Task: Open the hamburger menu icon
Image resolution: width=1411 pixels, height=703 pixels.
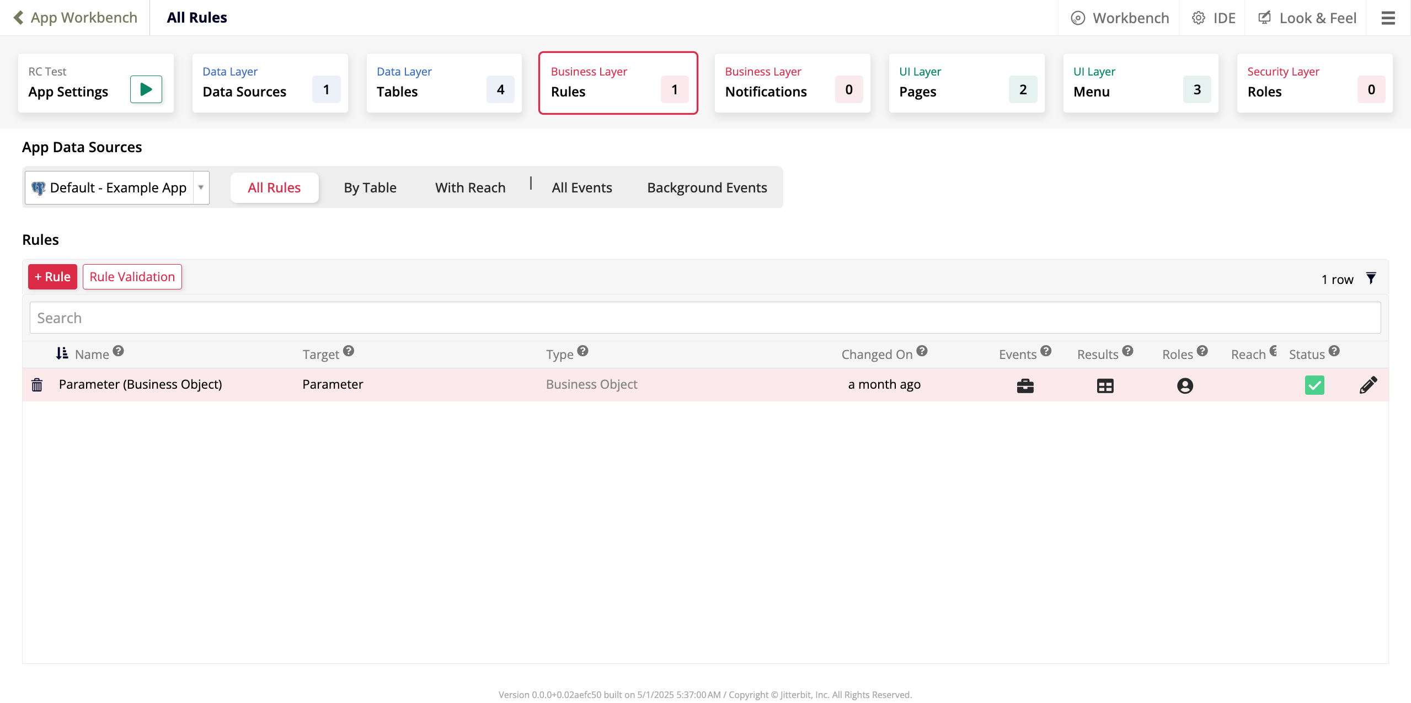Action: click(x=1388, y=18)
